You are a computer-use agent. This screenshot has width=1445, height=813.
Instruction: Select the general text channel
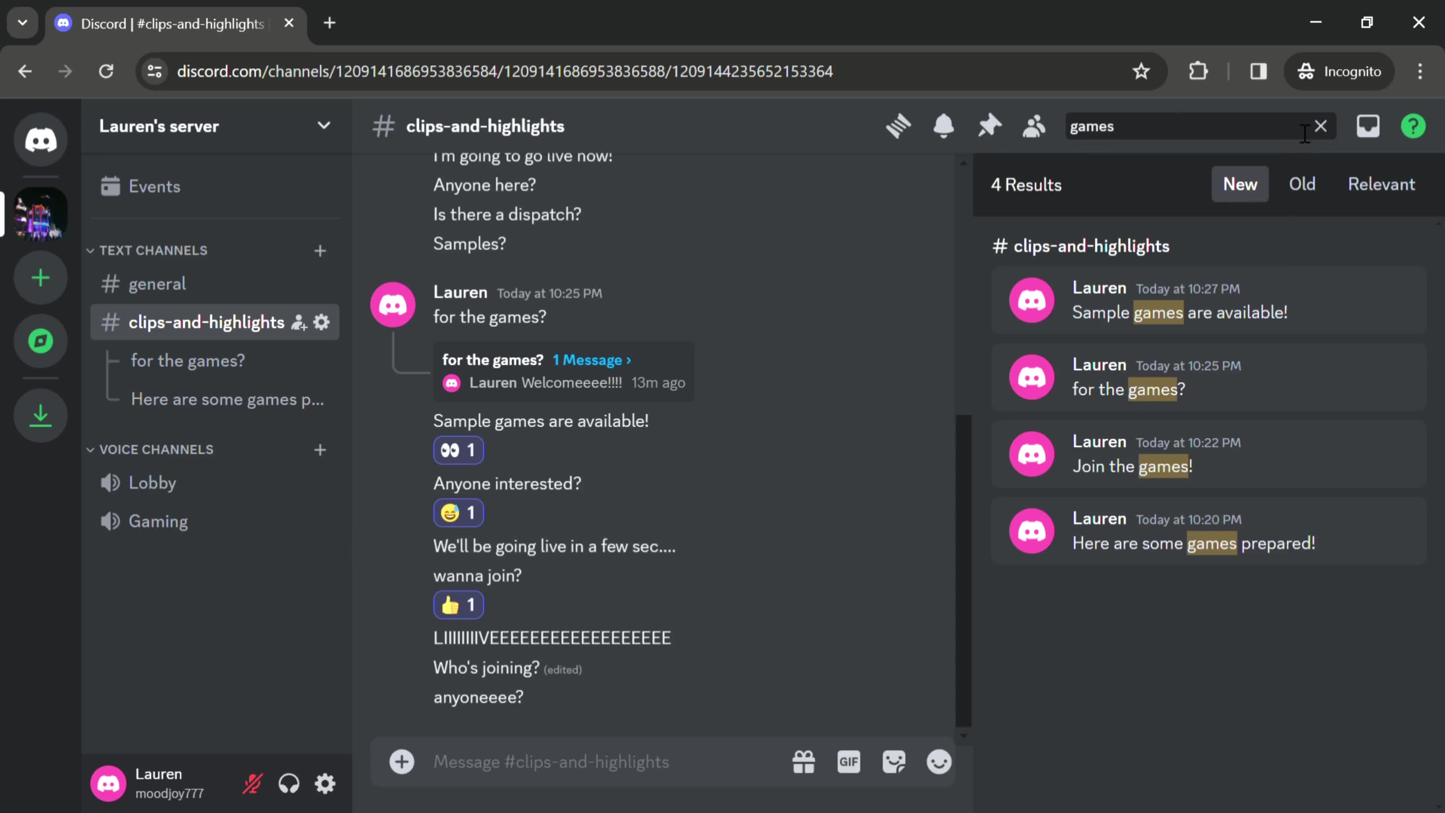(158, 283)
